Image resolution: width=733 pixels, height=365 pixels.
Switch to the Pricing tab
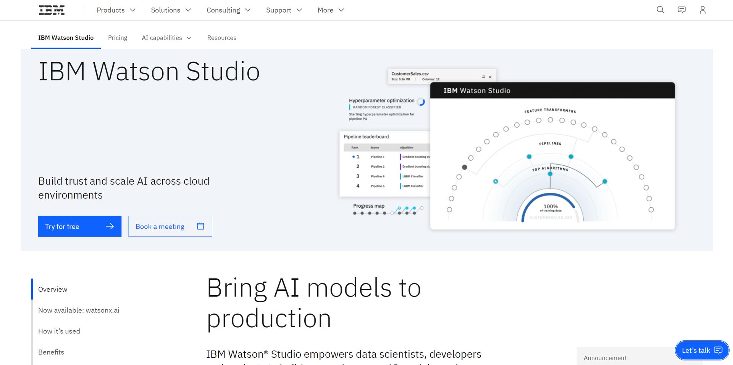(x=118, y=38)
